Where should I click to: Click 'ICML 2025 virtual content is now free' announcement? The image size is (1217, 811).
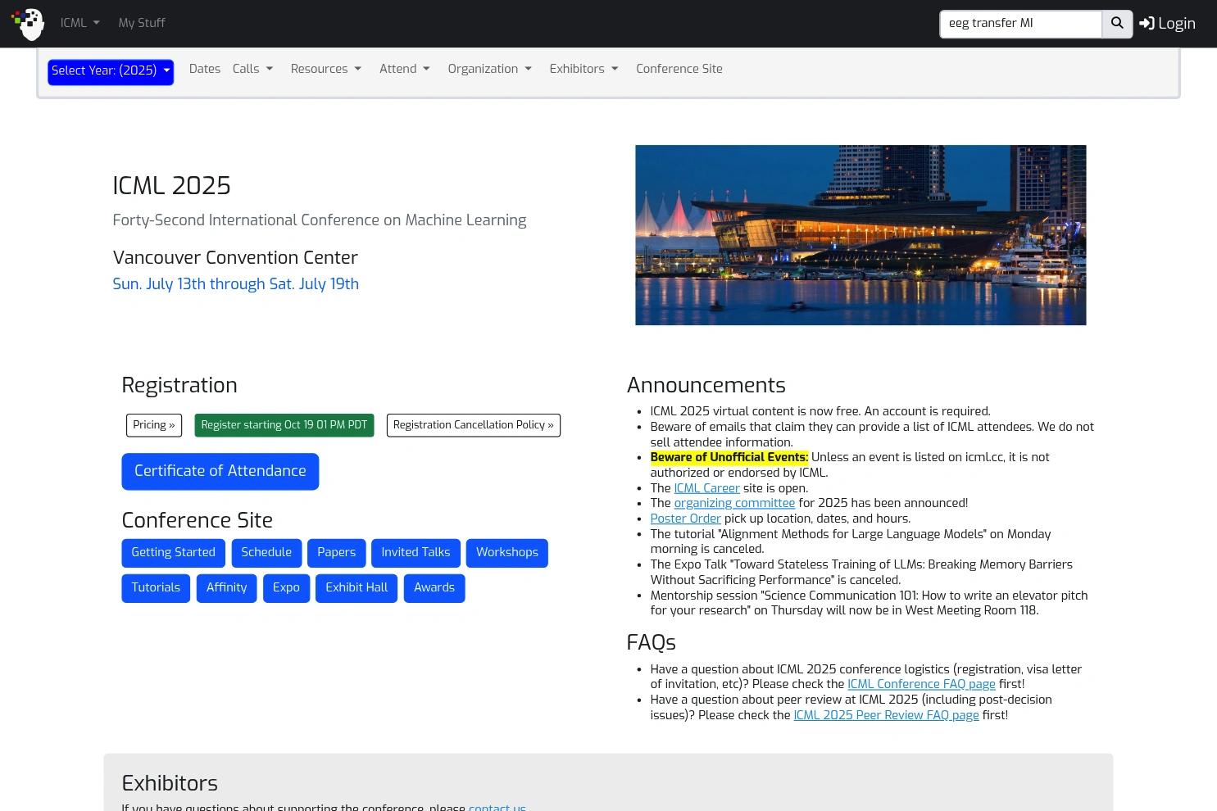click(x=820, y=411)
